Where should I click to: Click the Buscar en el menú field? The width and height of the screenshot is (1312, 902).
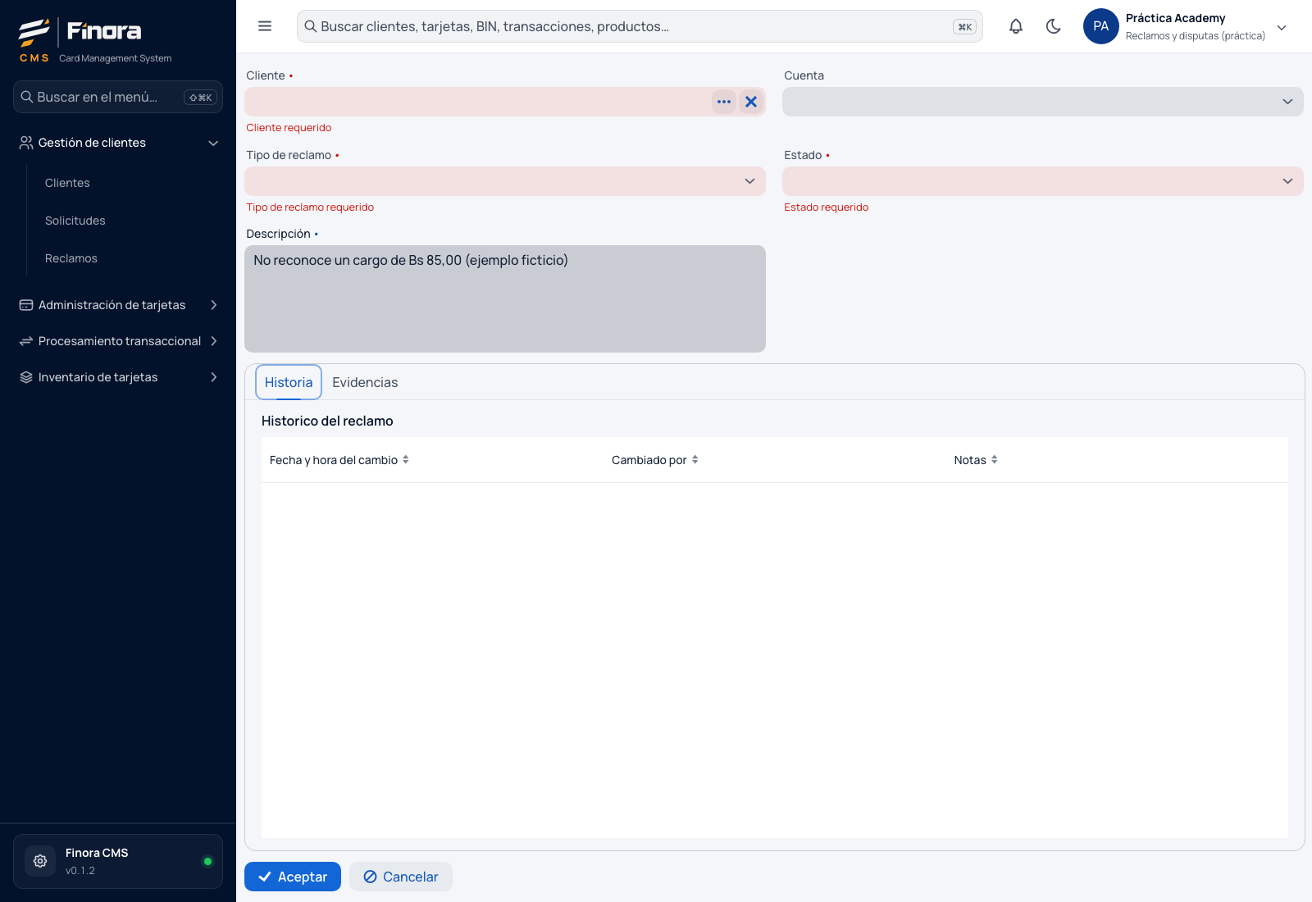[118, 97]
